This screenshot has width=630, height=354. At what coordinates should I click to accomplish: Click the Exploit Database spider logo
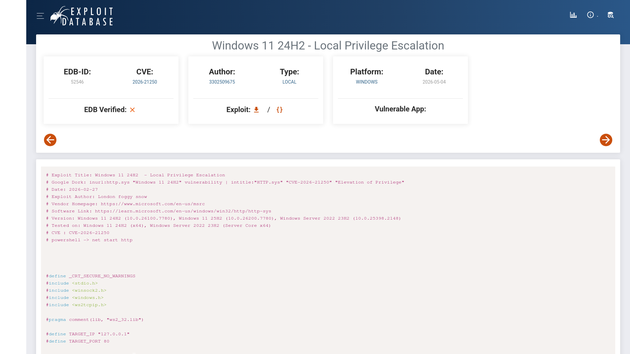pos(81,16)
